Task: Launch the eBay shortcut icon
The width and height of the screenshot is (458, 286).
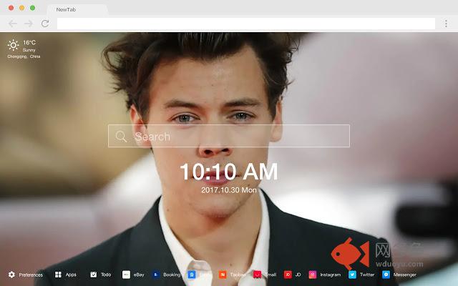Action: (x=126, y=275)
